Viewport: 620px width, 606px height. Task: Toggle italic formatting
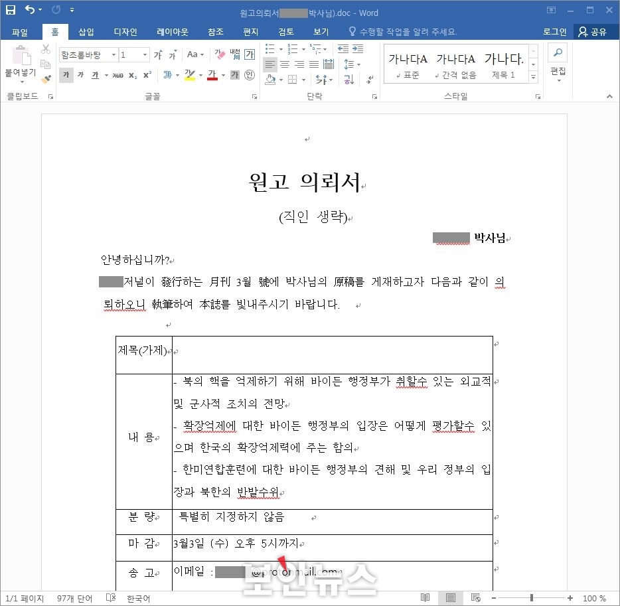(81, 75)
